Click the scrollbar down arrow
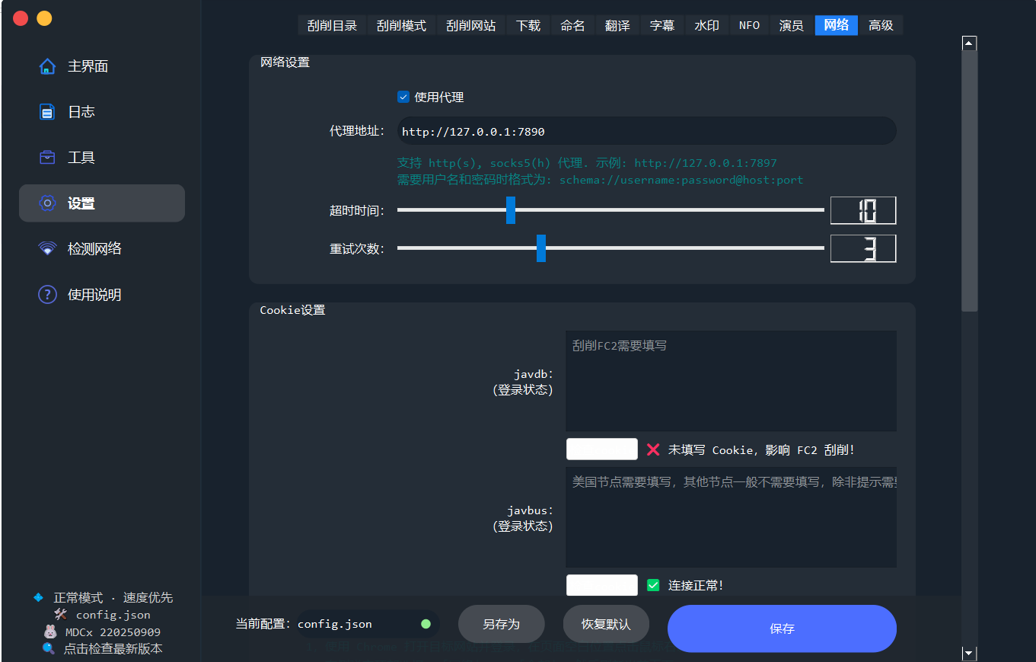The image size is (1036, 662). tap(969, 652)
